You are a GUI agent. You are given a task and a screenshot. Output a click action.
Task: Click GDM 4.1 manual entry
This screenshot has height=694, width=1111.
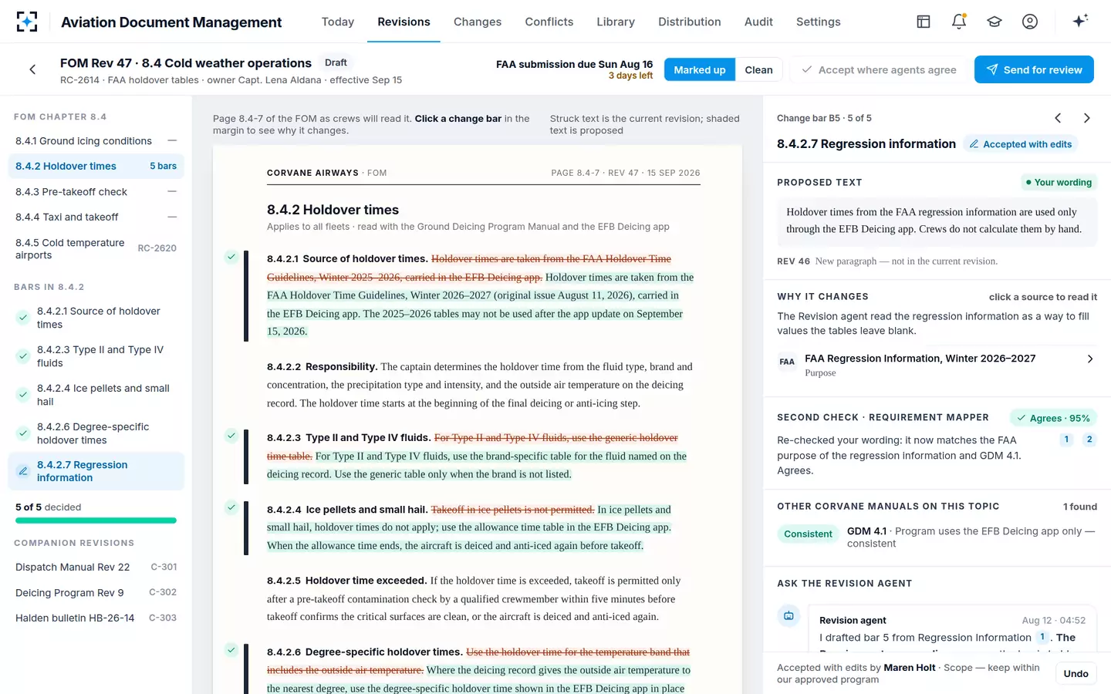point(937,537)
